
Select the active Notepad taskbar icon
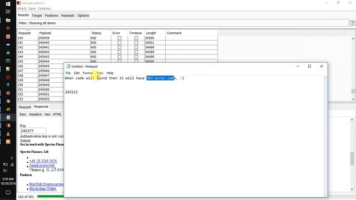(8, 117)
